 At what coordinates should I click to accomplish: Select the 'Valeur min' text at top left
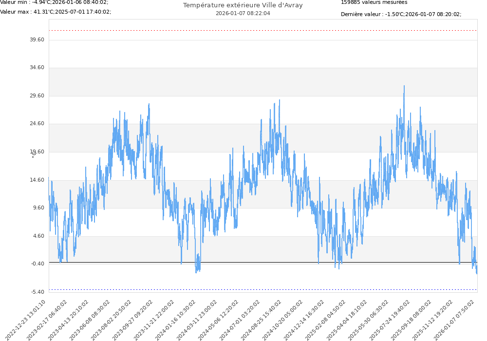click(54, 2)
